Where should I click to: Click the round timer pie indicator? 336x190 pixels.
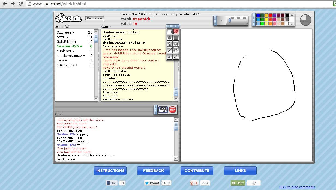coord(306,20)
